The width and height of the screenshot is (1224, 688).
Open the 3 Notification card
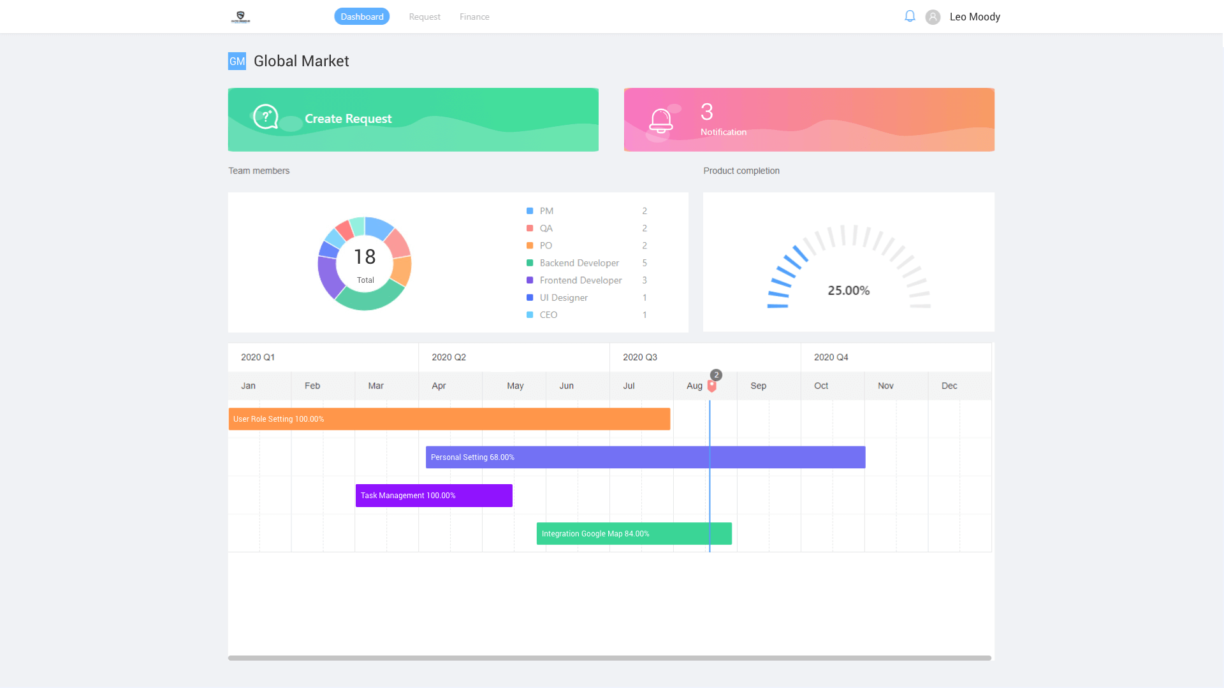(x=808, y=120)
